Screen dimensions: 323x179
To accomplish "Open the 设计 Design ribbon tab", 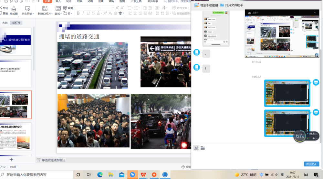I will (69, 1).
